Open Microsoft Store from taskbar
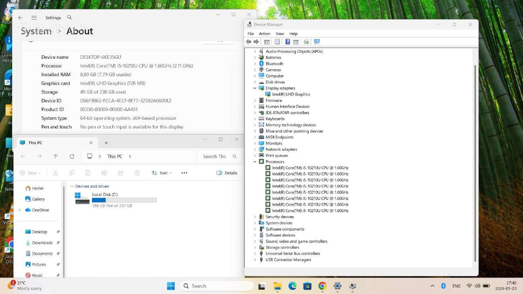The height and width of the screenshot is (294, 523). [x=307, y=286]
